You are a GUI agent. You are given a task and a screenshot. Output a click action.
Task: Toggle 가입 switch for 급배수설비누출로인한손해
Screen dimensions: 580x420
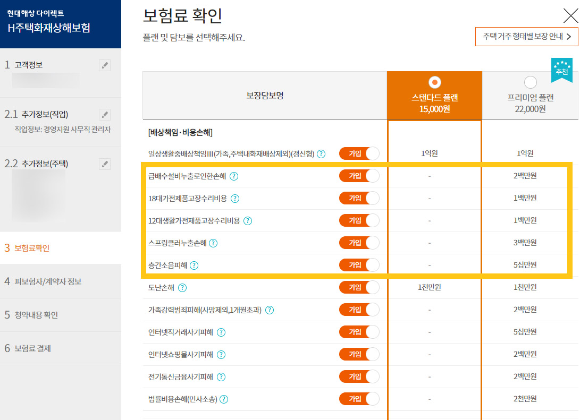click(360, 176)
